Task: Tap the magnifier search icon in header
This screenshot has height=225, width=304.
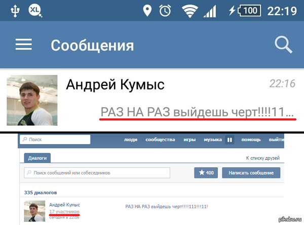Action: click(x=283, y=44)
